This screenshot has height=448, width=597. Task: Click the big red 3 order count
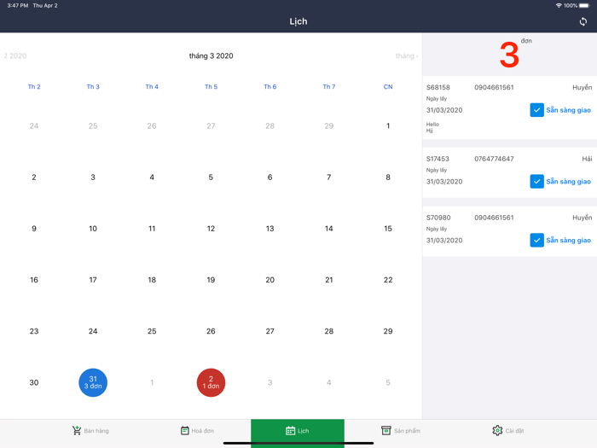(x=509, y=55)
